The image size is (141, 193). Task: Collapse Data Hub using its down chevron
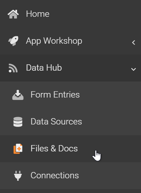tap(134, 69)
